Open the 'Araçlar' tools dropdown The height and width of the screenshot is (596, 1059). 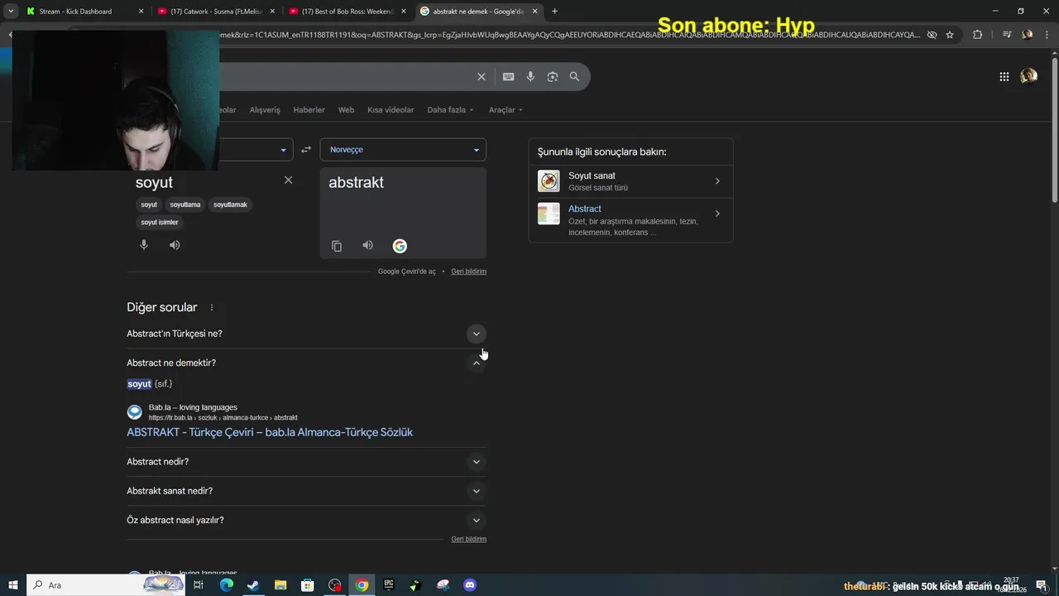[506, 110]
